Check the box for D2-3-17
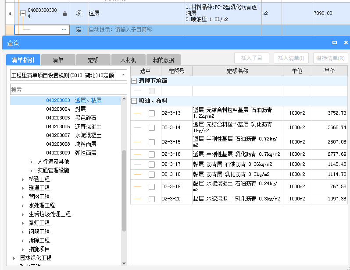Viewport: 350px width, 270px height. coord(152,165)
